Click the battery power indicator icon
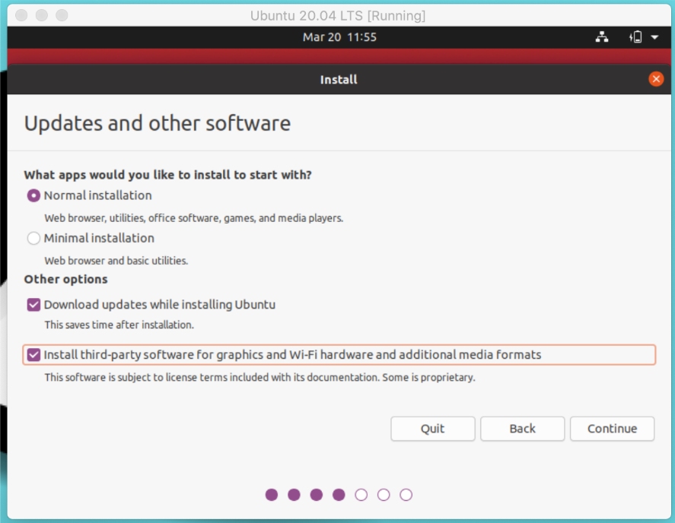Viewport: 675px width, 523px height. (635, 37)
